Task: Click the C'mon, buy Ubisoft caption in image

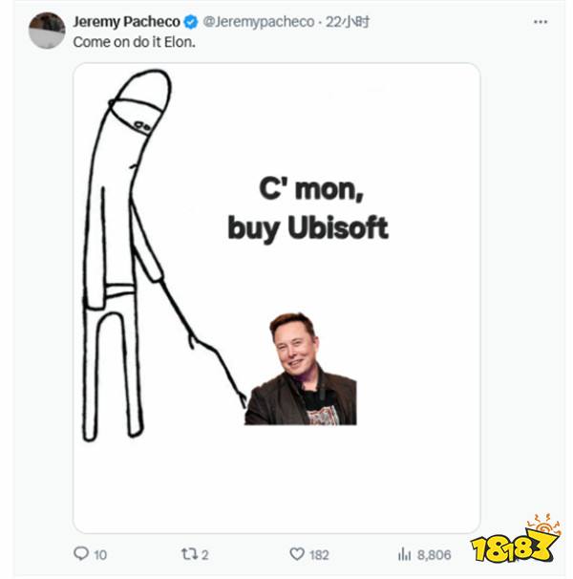Action: 308,209
